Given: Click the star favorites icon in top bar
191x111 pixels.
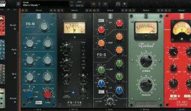Looking at the screenshot, I should pos(124,4).
